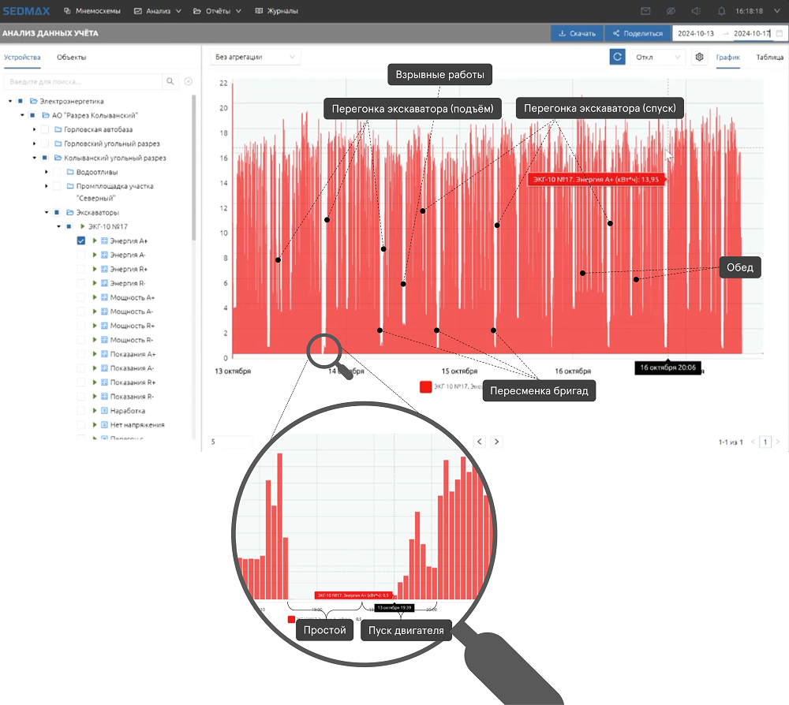Clear the search with the circled X icon

[189, 81]
